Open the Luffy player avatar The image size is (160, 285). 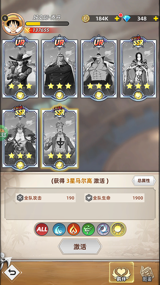[x=13, y=24]
